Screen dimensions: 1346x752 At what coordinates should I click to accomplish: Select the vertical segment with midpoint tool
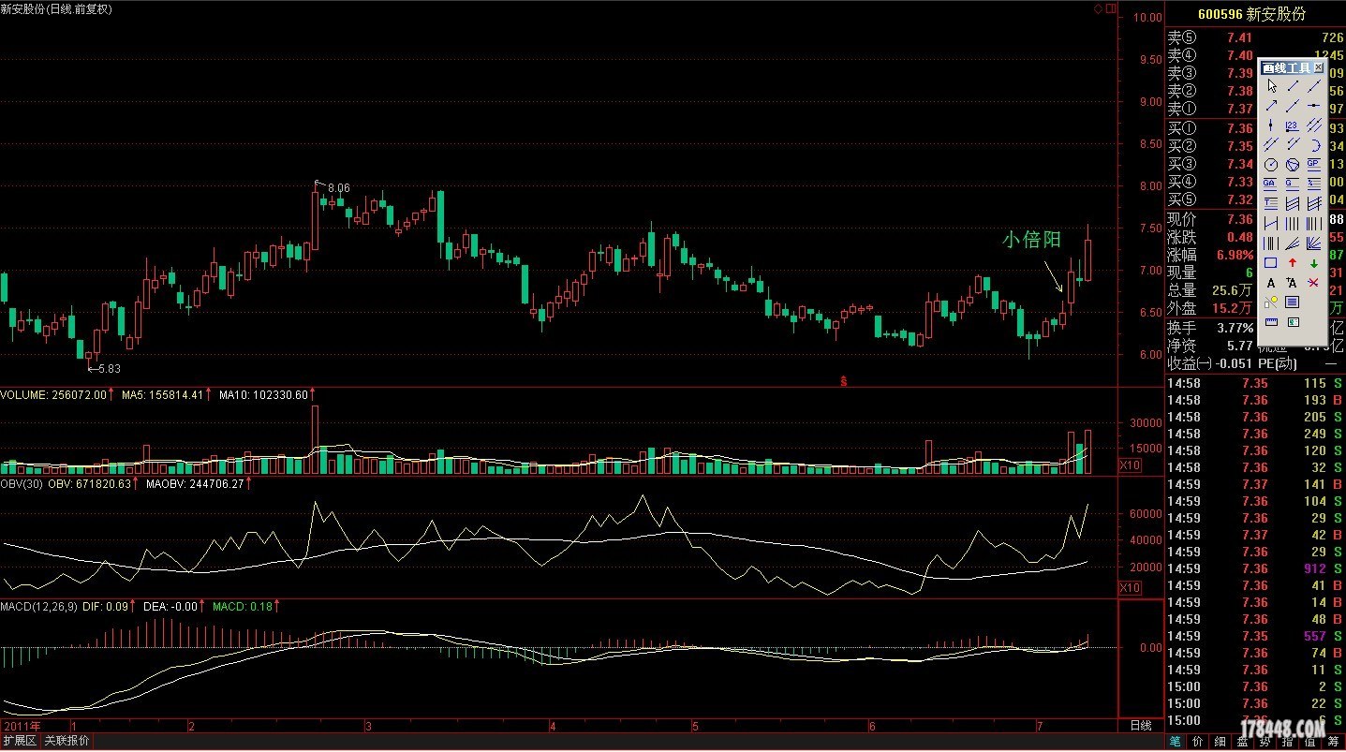(x=1271, y=125)
